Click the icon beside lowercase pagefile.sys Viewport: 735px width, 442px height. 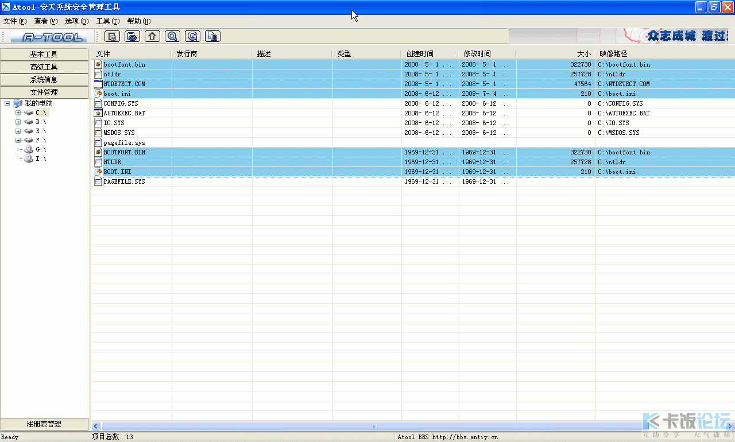pos(98,142)
